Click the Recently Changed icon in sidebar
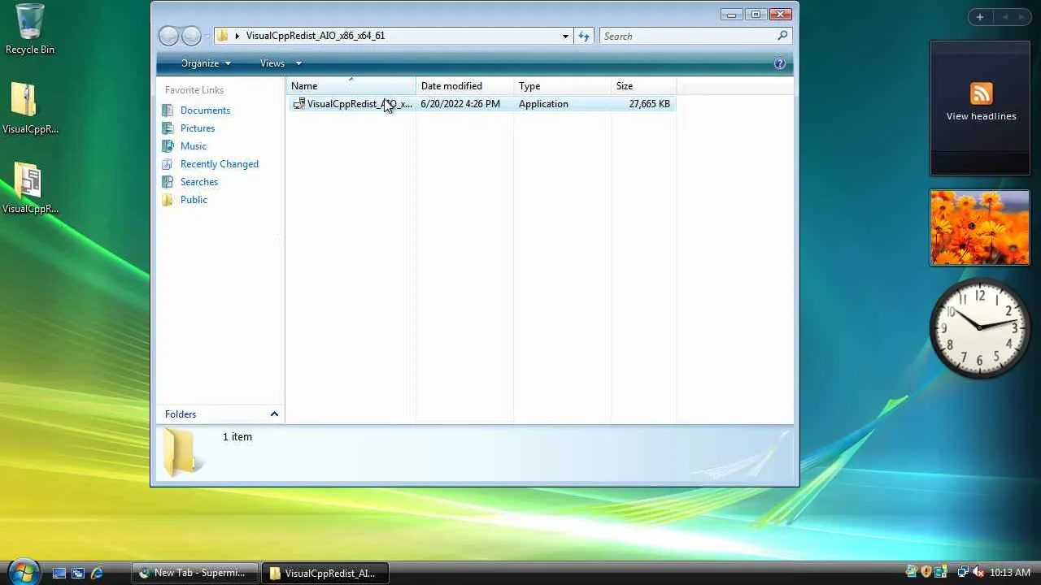The image size is (1041, 585). click(x=168, y=164)
